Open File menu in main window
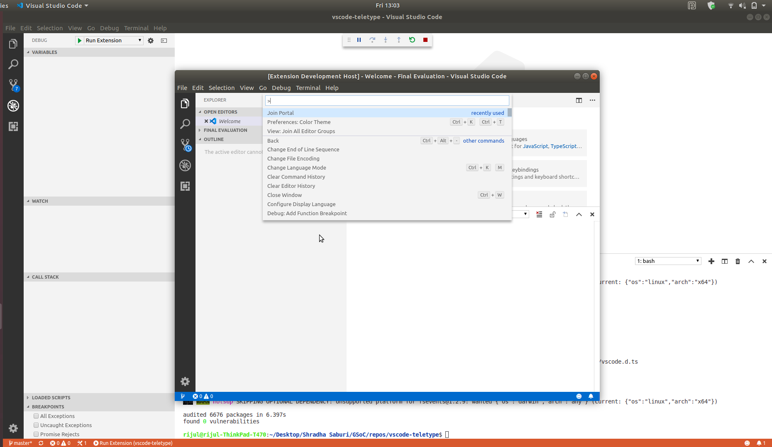This screenshot has height=447, width=772. pos(10,28)
